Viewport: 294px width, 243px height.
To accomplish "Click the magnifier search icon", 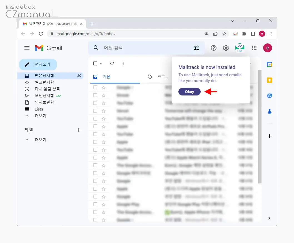I will tap(96, 48).
